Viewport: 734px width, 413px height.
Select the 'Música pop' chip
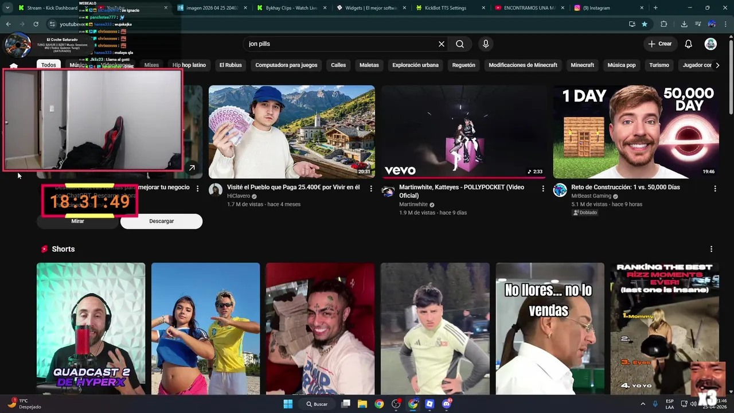[622, 65]
